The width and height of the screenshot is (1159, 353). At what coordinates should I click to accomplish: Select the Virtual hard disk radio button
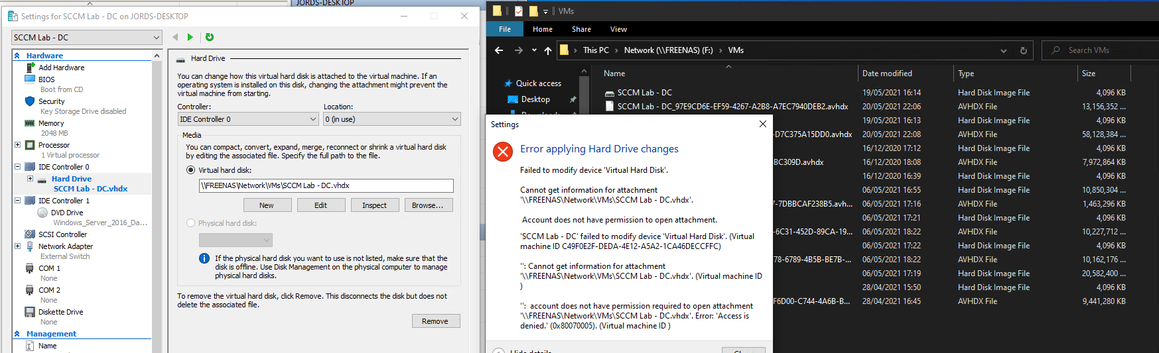click(x=190, y=170)
